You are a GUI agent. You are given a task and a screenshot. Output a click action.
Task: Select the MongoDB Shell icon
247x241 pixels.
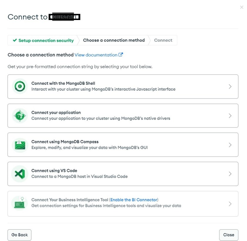[x=19, y=86]
